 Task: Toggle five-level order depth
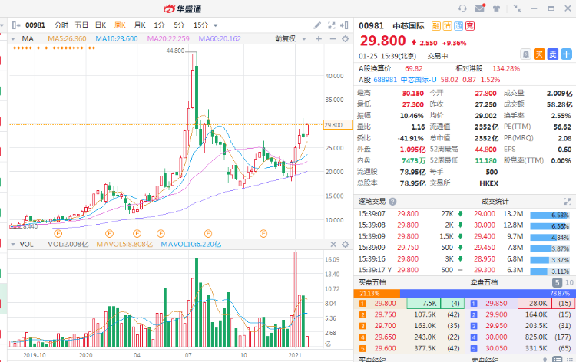(558, 282)
